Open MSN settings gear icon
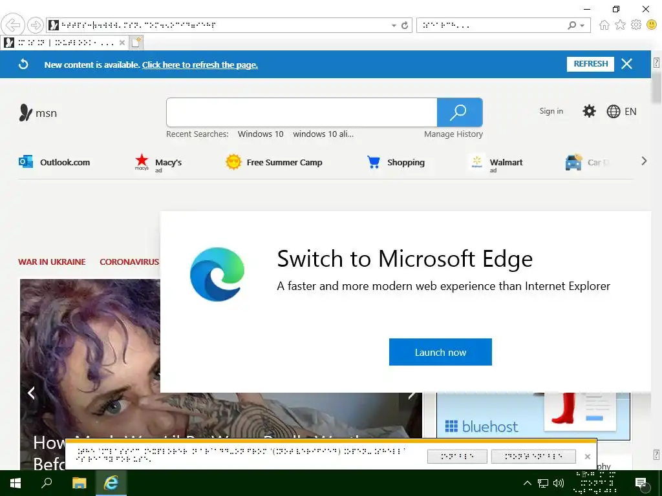The image size is (662, 496). [589, 111]
